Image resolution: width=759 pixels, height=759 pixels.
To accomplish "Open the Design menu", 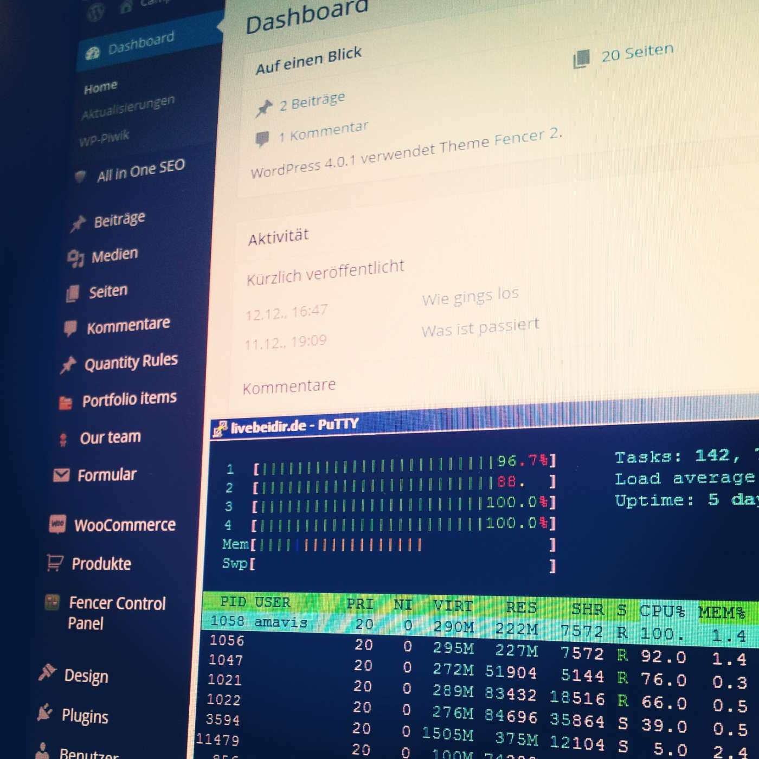I will pyautogui.click(x=86, y=676).
